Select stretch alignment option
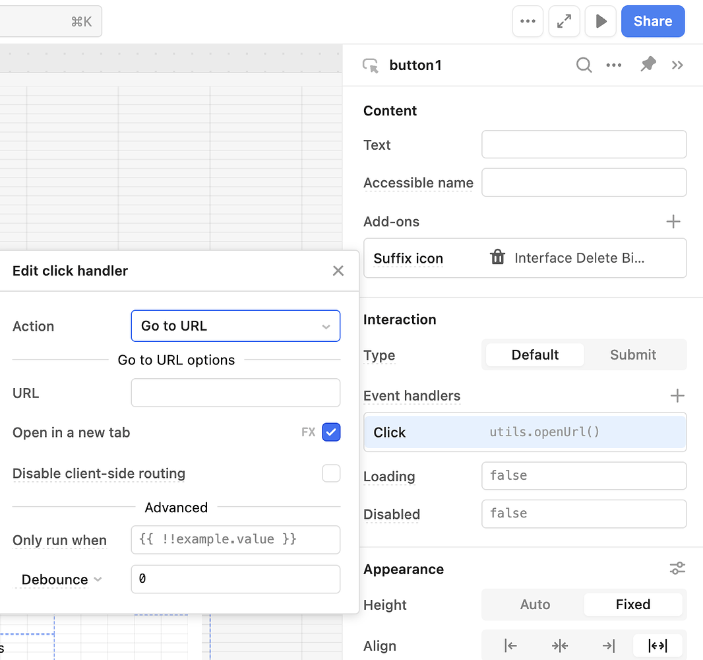This screenshot has height=660, width=703. click(x=657, y=645)
